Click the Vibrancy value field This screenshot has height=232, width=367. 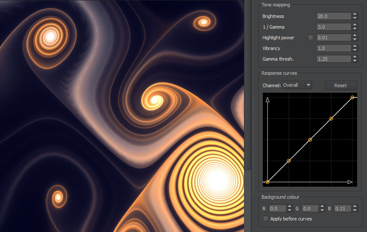click(334, 49)
